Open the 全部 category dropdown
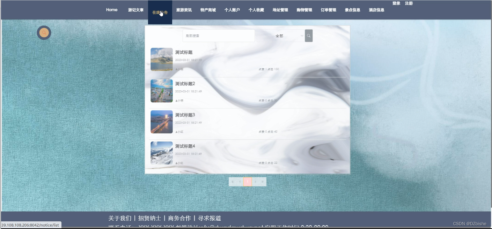The image size is (492, 229). click(x=281, y=36)
